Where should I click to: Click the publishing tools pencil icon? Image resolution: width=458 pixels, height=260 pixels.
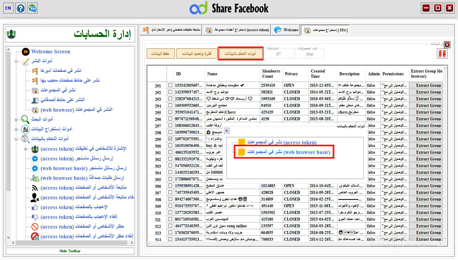(26, 61)
